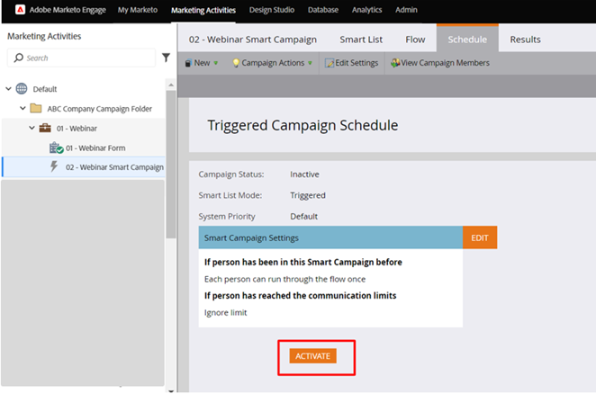Click the orange ACTIVATE button

(x=312, y=356)
